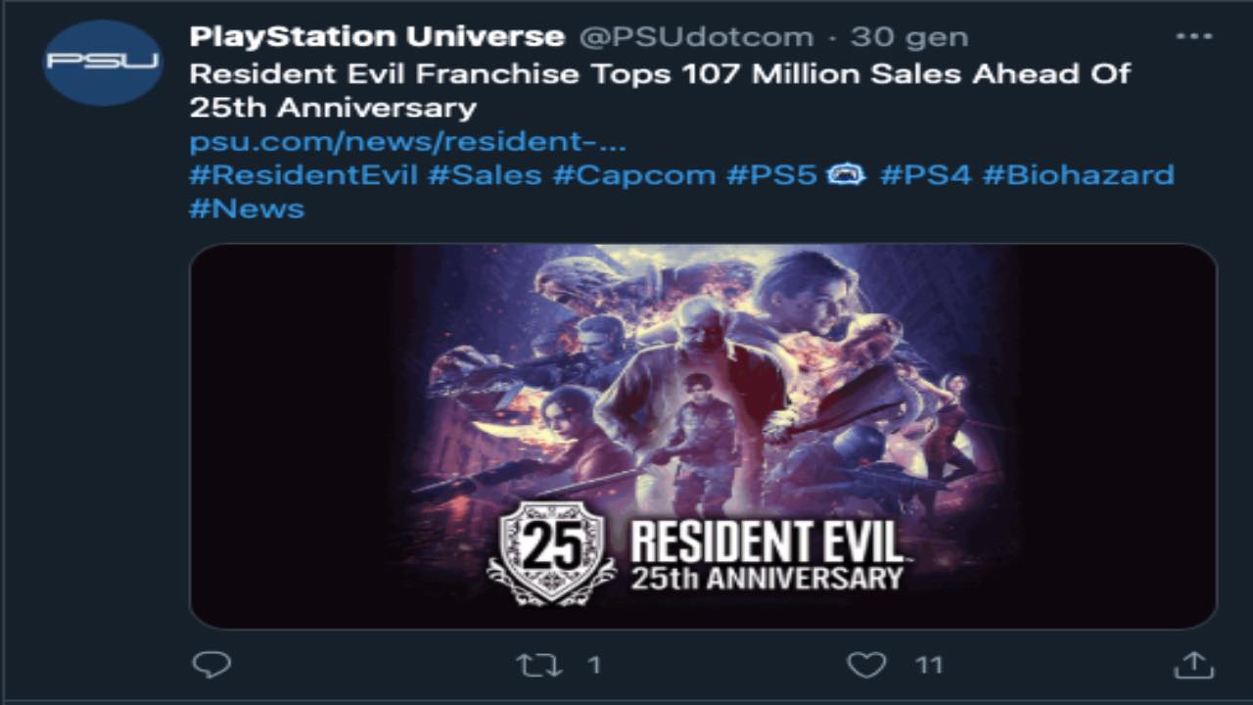Click the 30 gen tweet timestamp
Image resolution: width=1253 pixels, height=705 pixels.
point(908,37)
